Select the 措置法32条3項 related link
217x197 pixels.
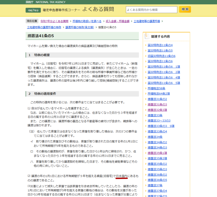[157, 110]
